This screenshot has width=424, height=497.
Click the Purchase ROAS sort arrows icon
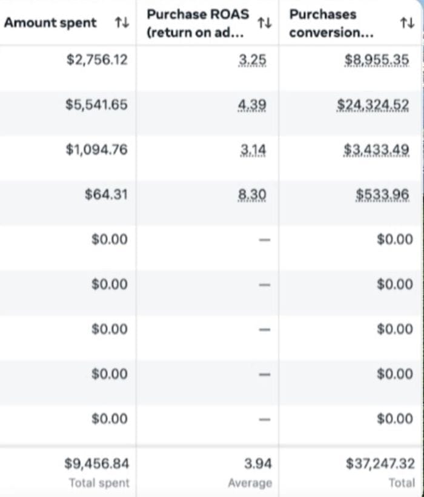264,23
